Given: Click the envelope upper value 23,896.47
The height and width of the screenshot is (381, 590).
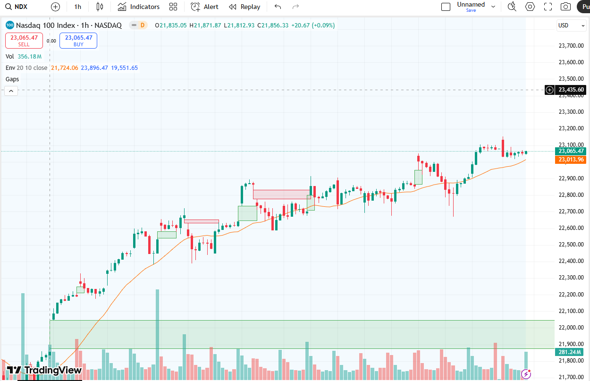Looking at the screenshot, I should 94,68.
